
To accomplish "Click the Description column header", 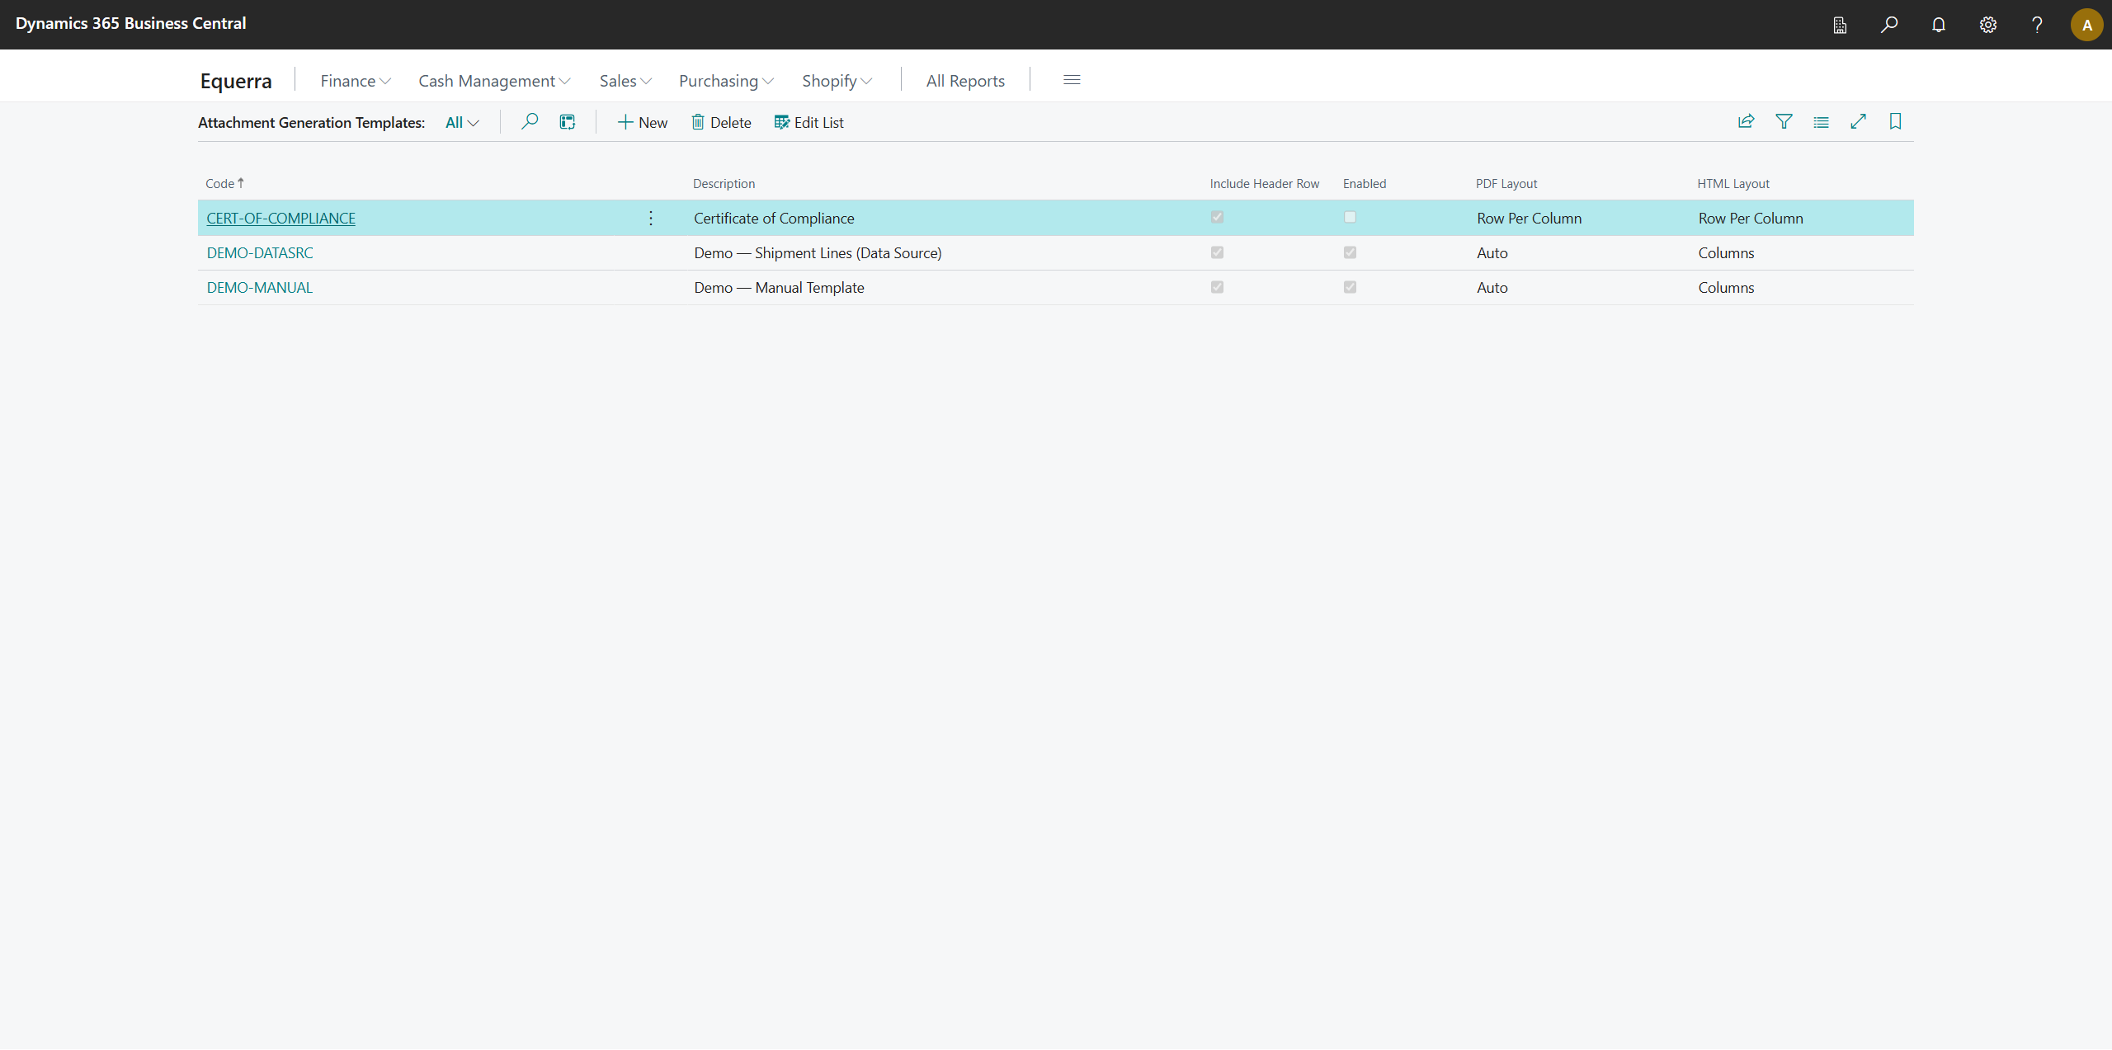I will click(724, 183).
